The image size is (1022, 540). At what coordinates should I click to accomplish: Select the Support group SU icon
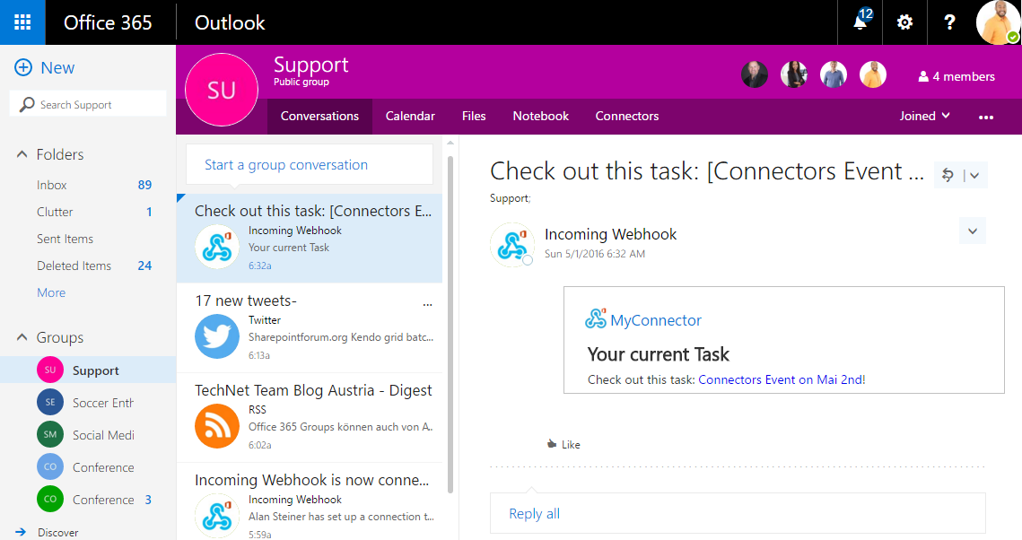[x=50, y=370]
